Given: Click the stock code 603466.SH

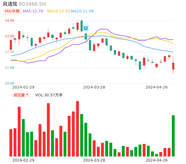Looking at the screenshot, I should coord(32,4).
